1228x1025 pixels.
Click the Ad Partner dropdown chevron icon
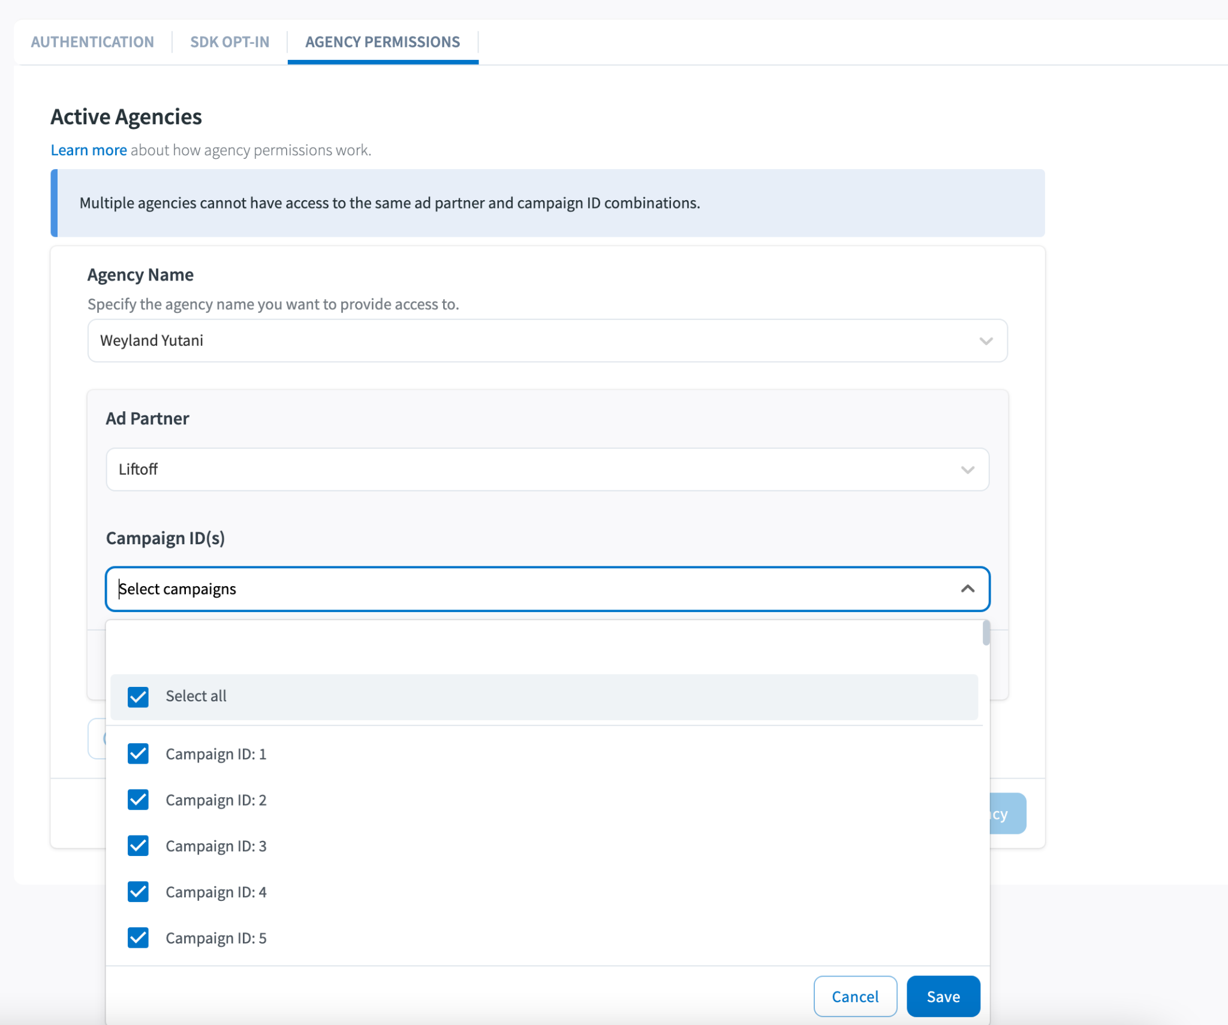tap(967, 470)
